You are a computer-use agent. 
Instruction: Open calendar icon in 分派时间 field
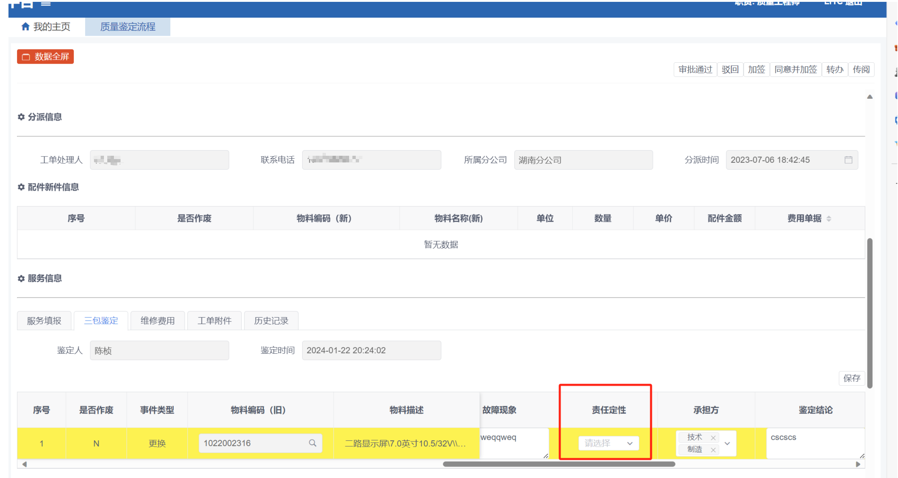tap(848, 160)
